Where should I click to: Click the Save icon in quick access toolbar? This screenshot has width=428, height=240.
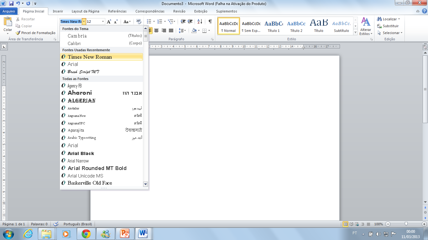pyautogui.click(x=11, y=3)
